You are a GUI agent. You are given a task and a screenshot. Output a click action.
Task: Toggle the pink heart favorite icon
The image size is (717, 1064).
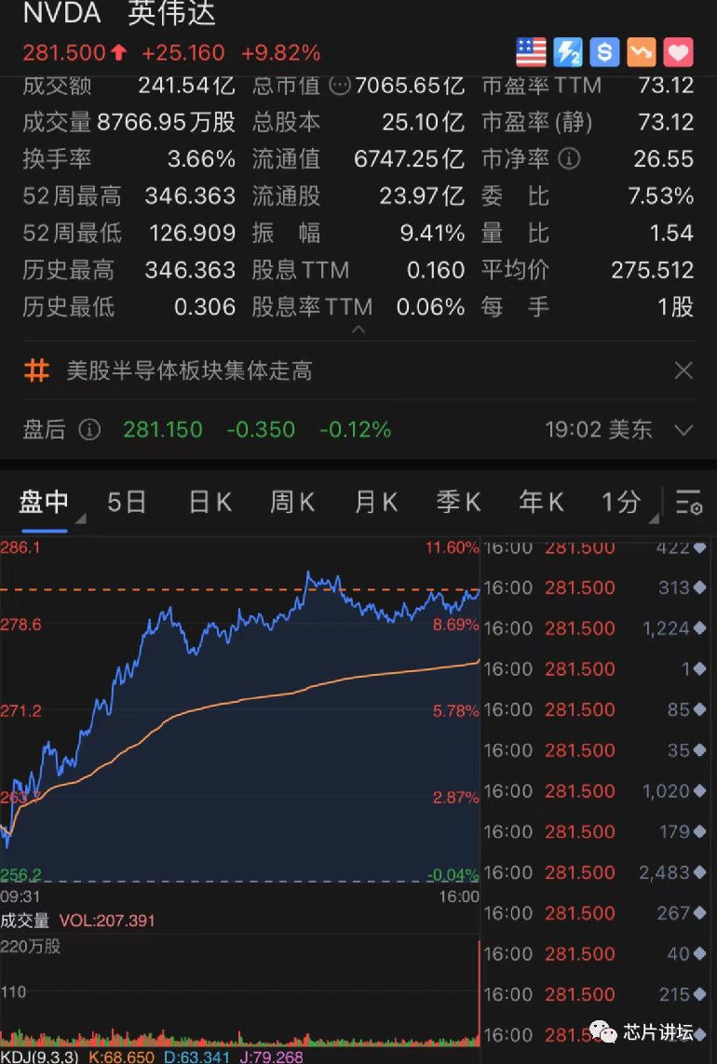tap(678, 52)
